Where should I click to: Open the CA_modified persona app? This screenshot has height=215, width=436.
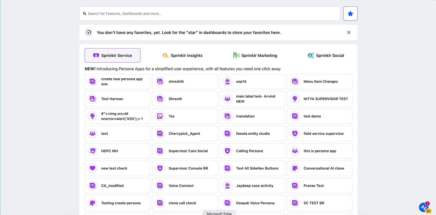(x=117, y=186)
